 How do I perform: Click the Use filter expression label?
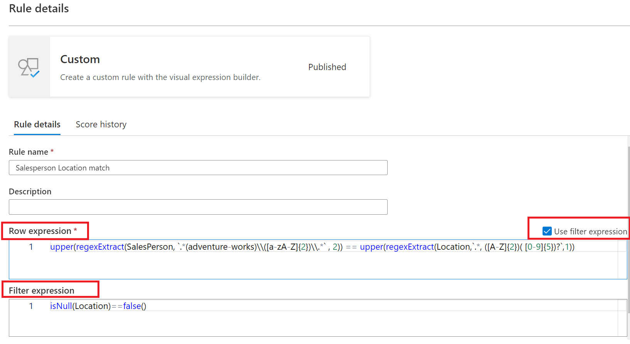click(590, 231)
